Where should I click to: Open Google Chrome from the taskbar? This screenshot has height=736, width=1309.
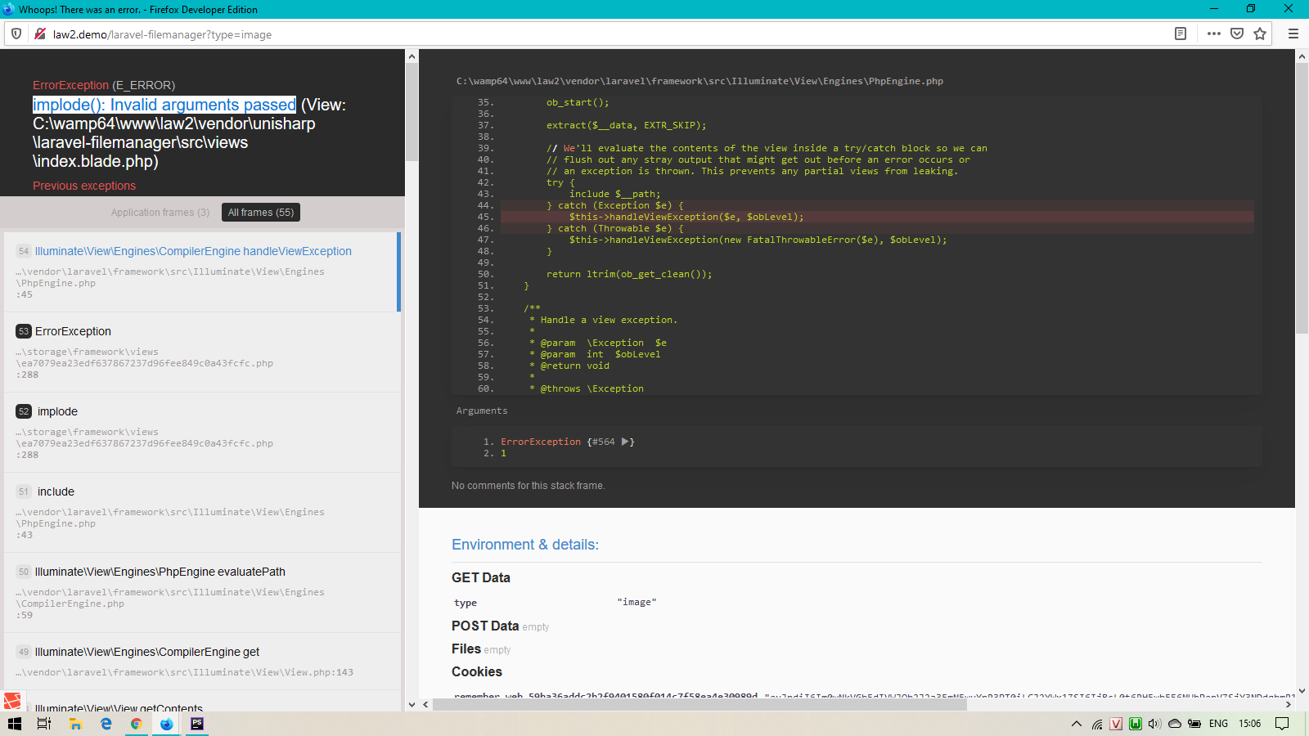(x=137, y=724)
